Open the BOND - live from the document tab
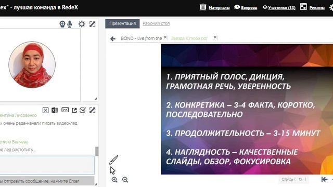Screen dimensions: 333x187 pos(141,38)
